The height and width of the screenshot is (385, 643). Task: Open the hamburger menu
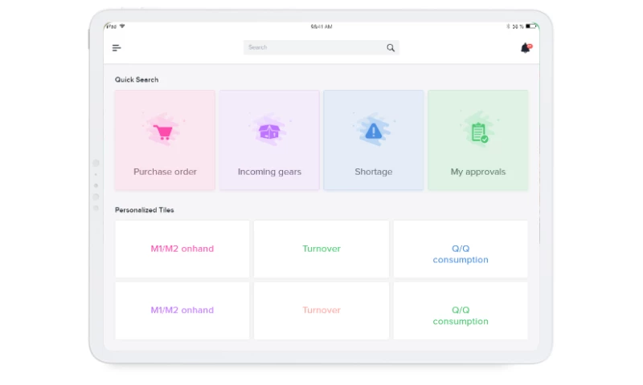117,48
